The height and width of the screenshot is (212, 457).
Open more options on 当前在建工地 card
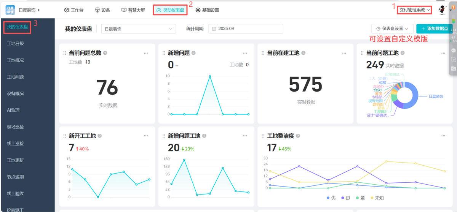[344, 53]
